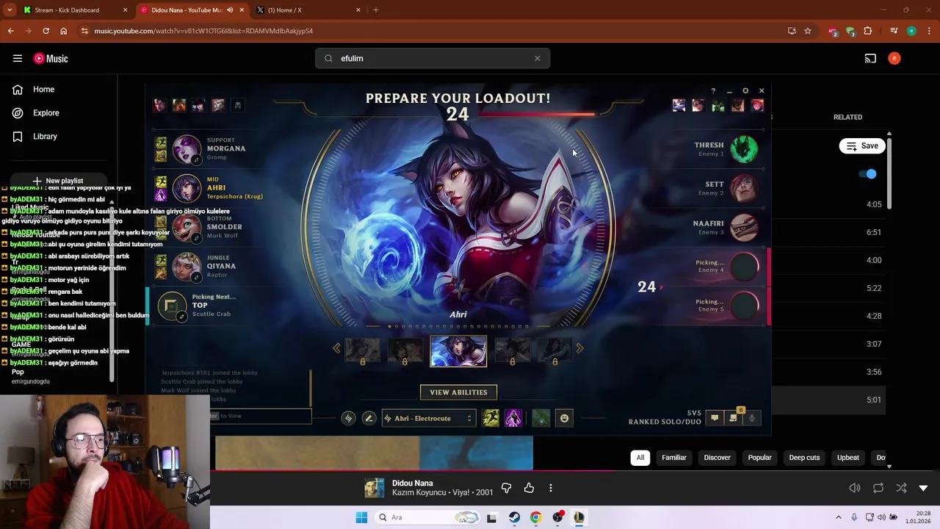The height and width of the screenshot is (529, 940).
Task: Save the queue to a playlist
Action: click(862, 146)
